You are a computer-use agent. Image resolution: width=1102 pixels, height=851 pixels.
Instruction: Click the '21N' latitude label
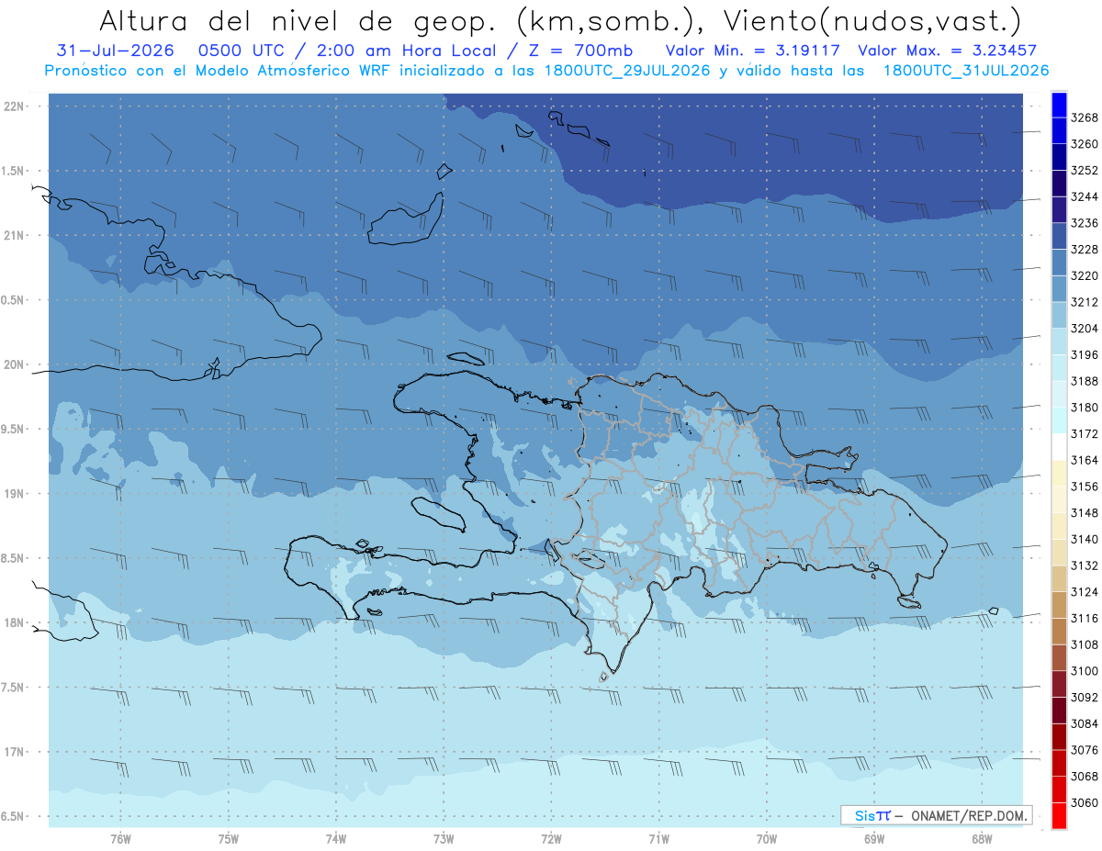(x=15, y=236)
